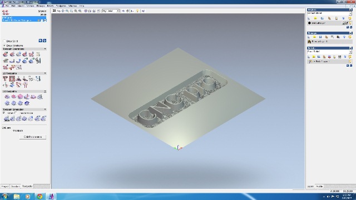Select the Area Clearance icon in 2D Toolpaths

pos(12,79)
